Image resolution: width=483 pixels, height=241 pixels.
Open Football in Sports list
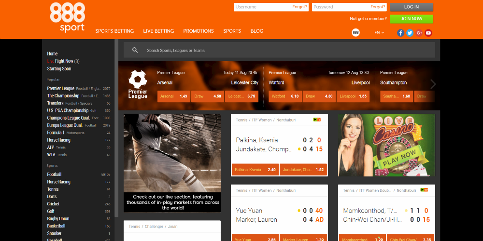click(x=79, y=174)
